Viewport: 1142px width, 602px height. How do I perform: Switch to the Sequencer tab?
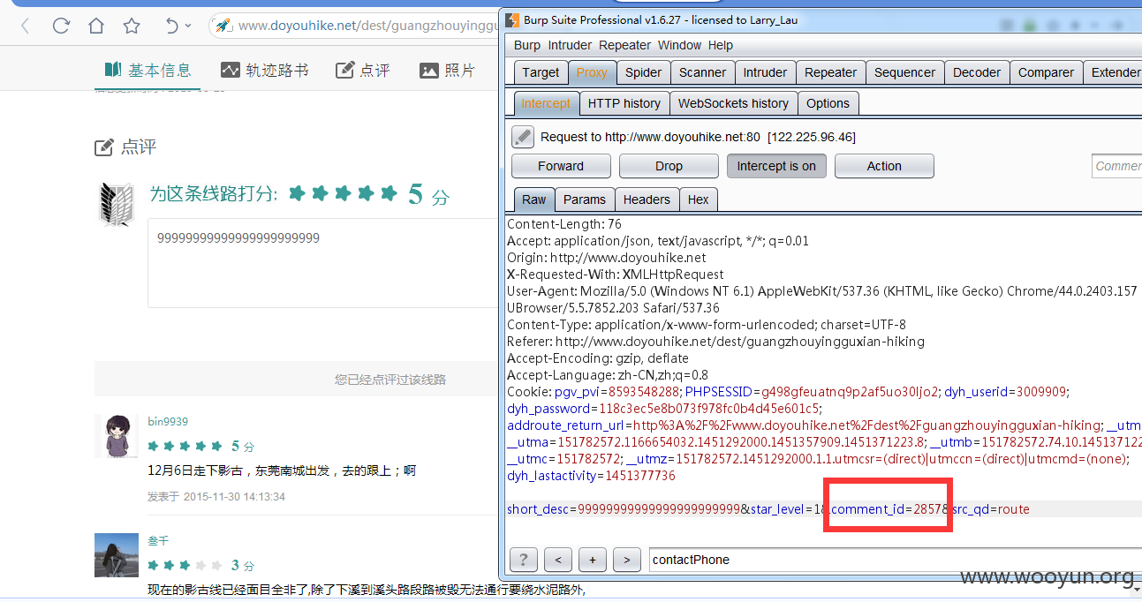tap(904, 72)
